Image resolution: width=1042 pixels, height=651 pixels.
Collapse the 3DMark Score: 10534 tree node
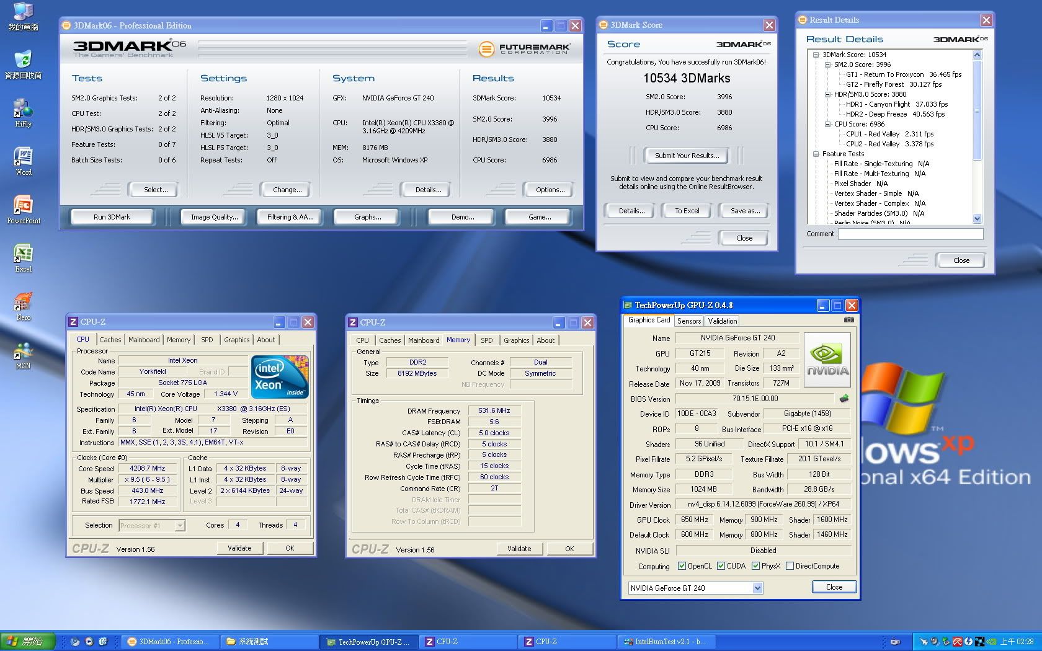pos(816,55)
